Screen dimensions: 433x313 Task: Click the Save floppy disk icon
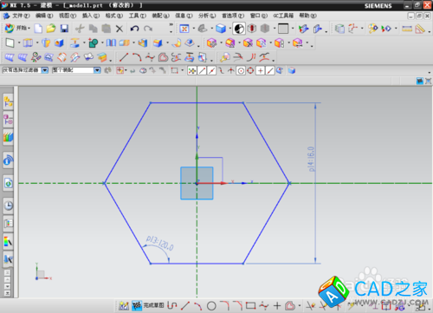[64, 29]
